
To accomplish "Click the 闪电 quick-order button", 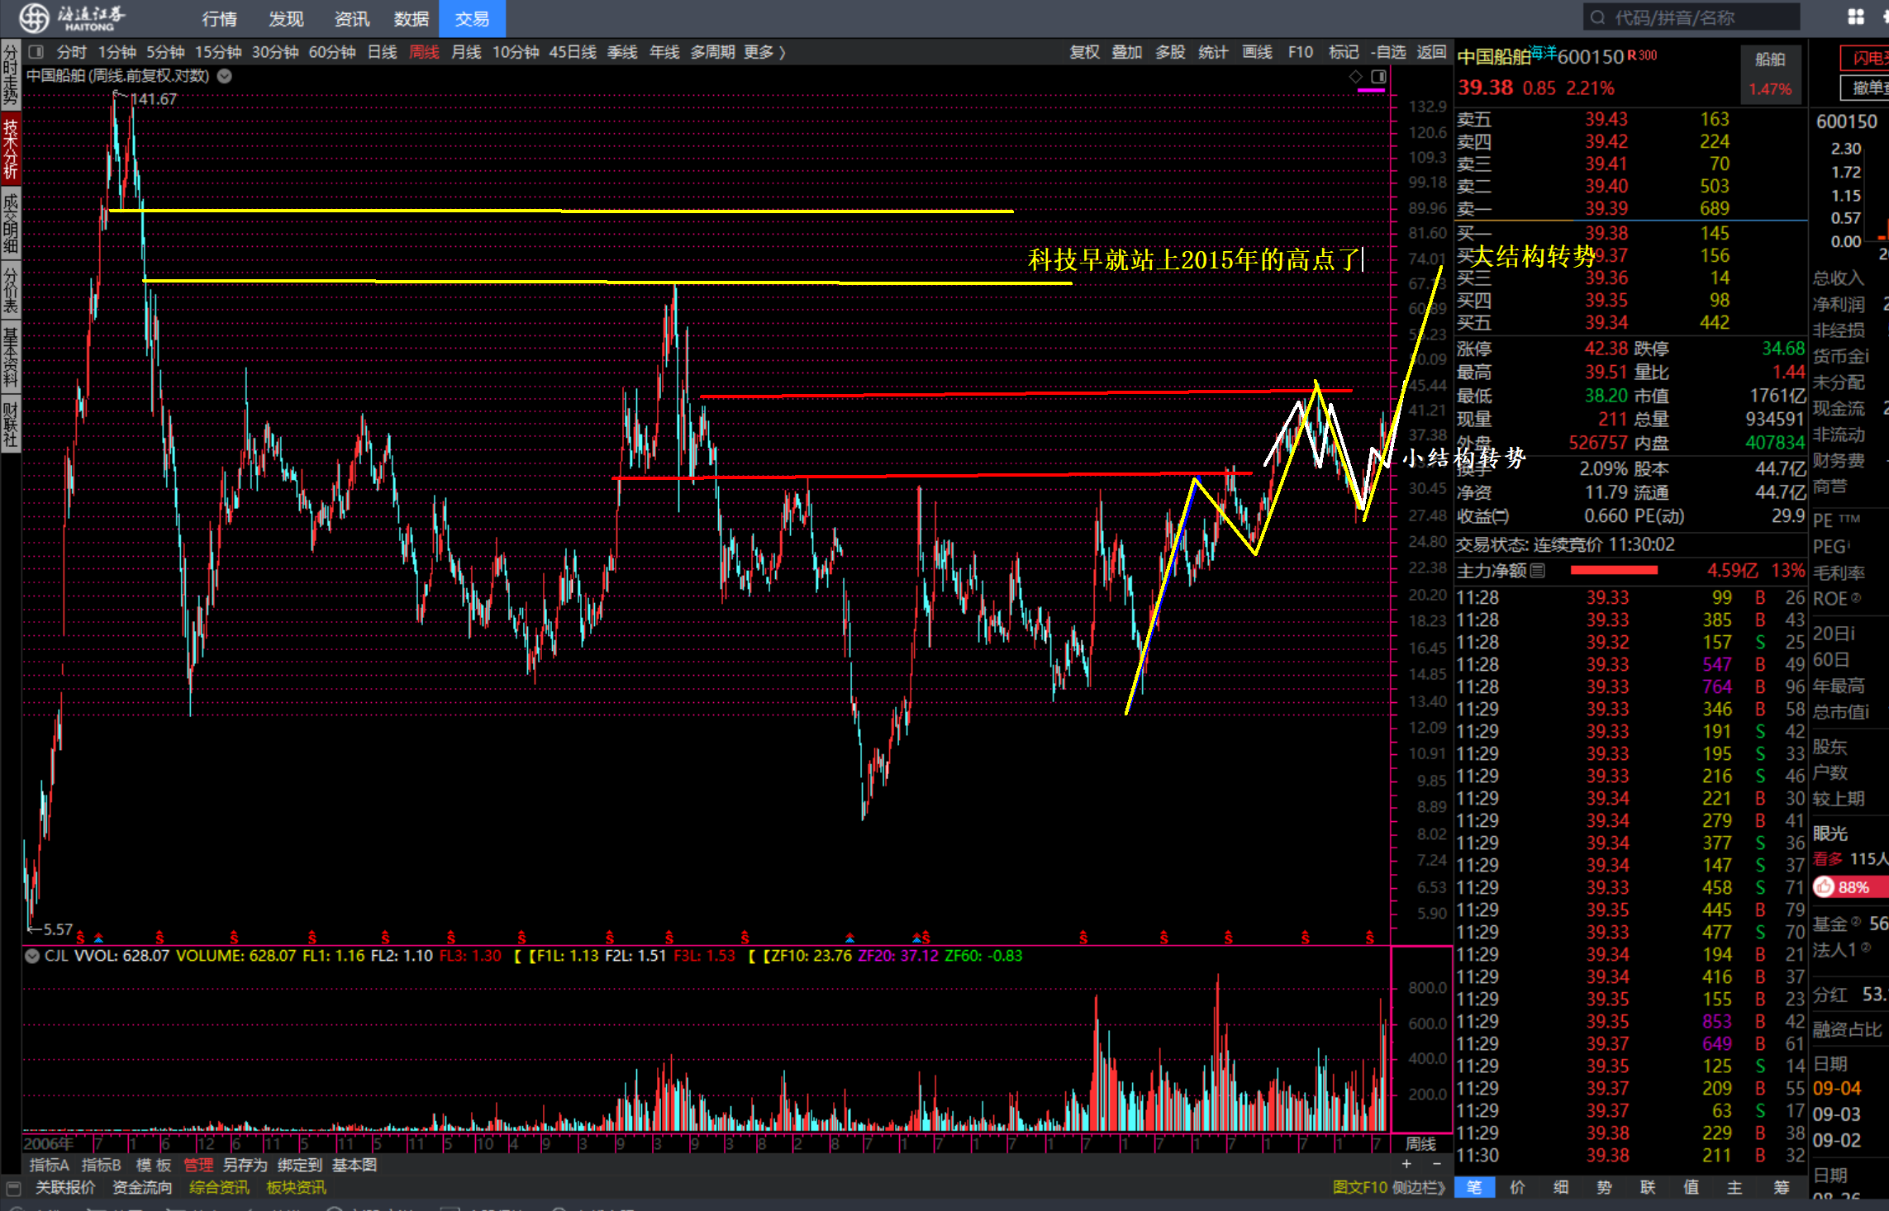I will [x=1866, y=57].
